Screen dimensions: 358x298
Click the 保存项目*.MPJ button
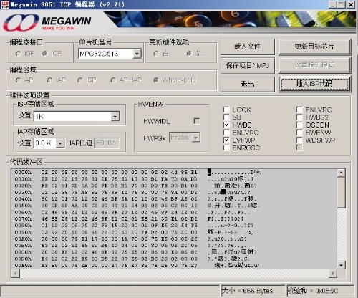[x=248, y=65]
